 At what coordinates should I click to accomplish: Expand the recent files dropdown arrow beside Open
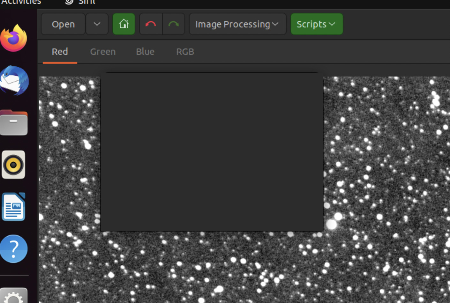point(97,24)
